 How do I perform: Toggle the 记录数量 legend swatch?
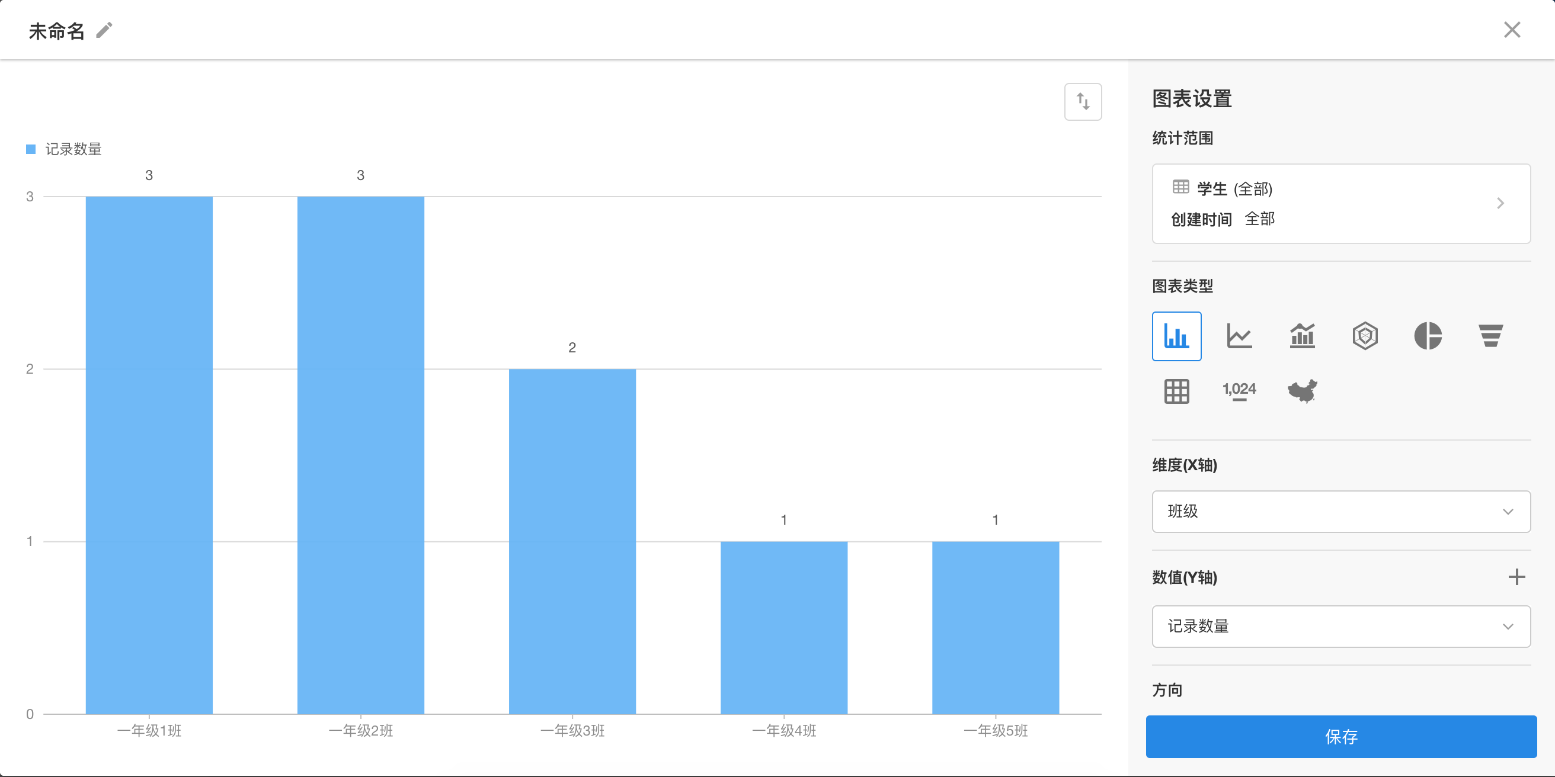(x=31, y=149)
